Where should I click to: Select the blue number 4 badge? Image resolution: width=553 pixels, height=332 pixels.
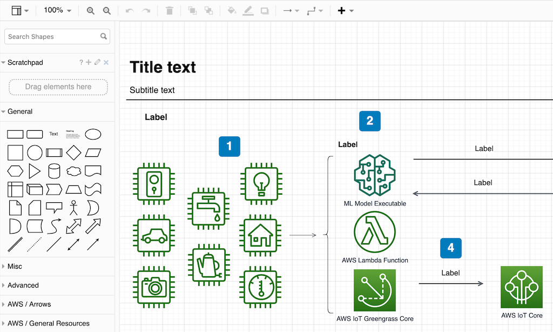(451, 248)
